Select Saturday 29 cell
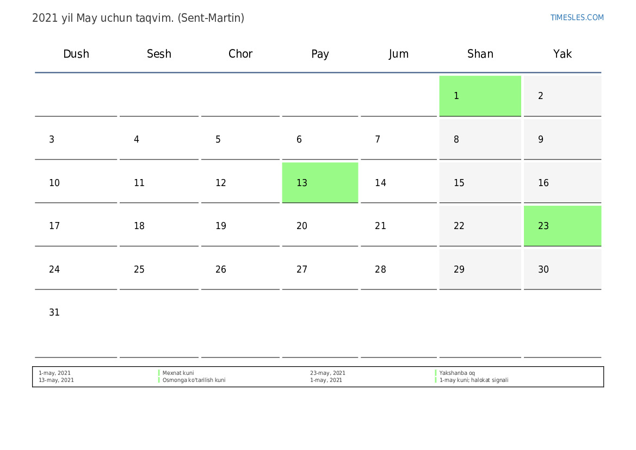The image size is (636, 450). point(480,269)
